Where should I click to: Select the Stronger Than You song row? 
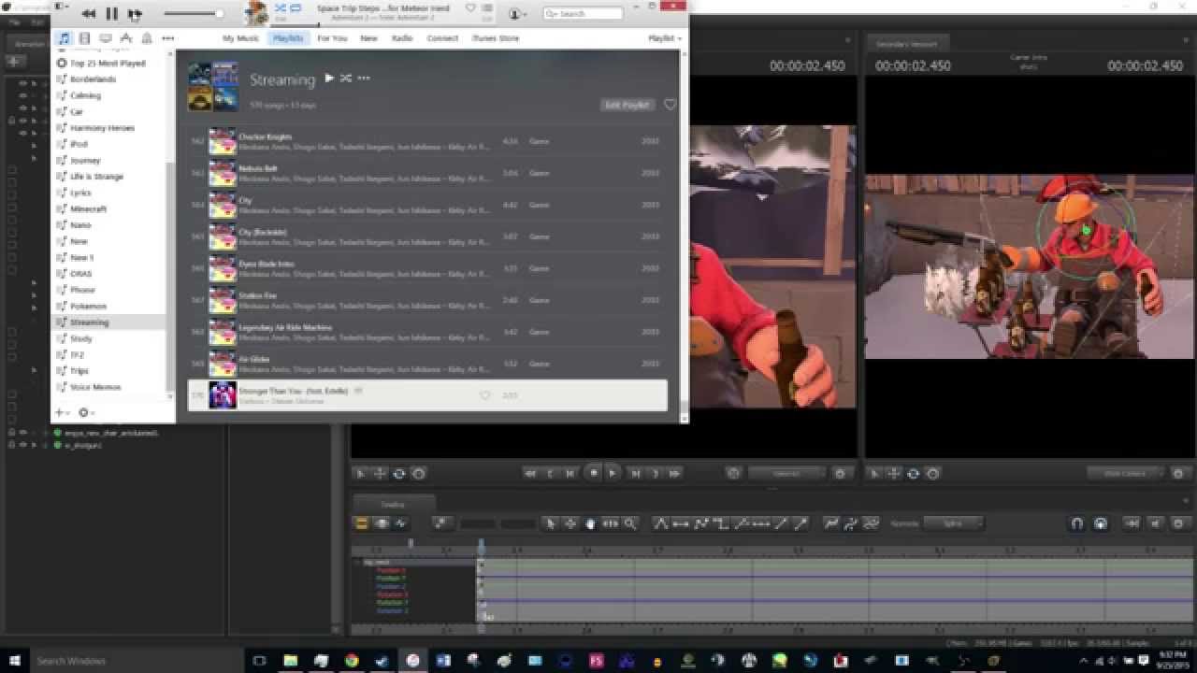click(427, 395)
